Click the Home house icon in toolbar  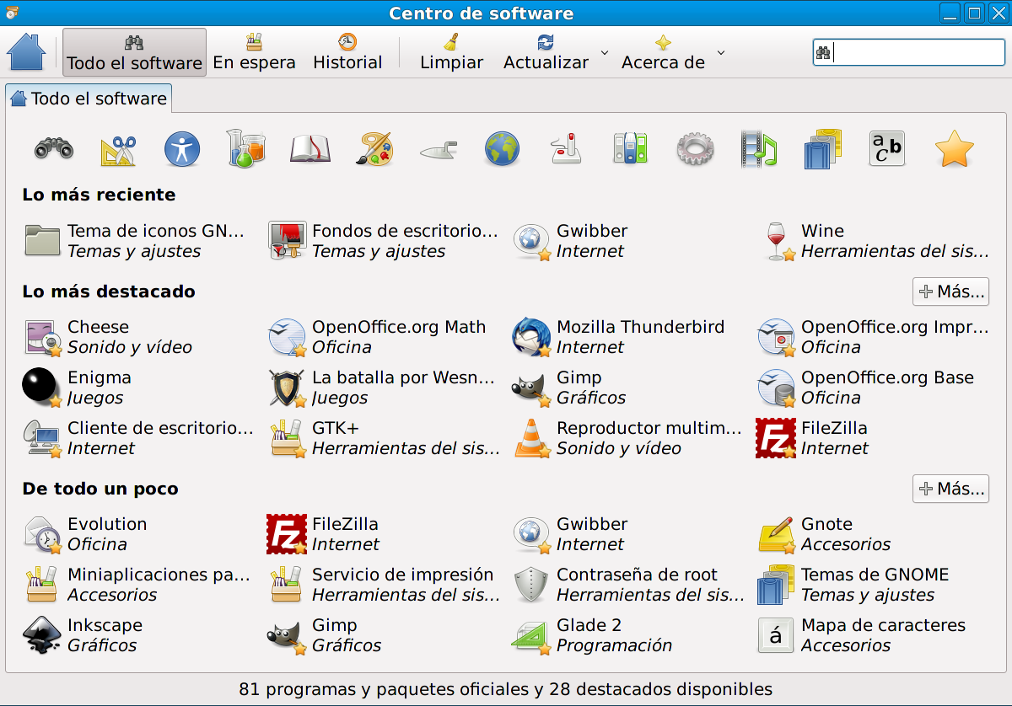click(x=26, y=52)
